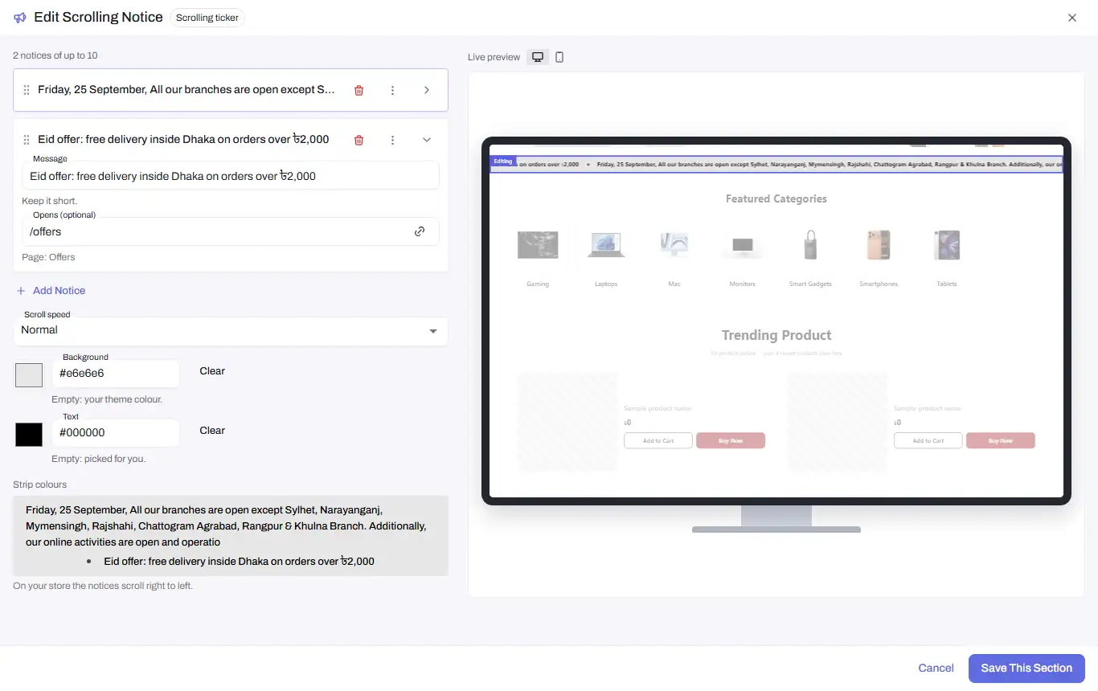The height and width of the screenshot is (691, 1098).
Task: Click into the Message field
Action: pos(231,176)
